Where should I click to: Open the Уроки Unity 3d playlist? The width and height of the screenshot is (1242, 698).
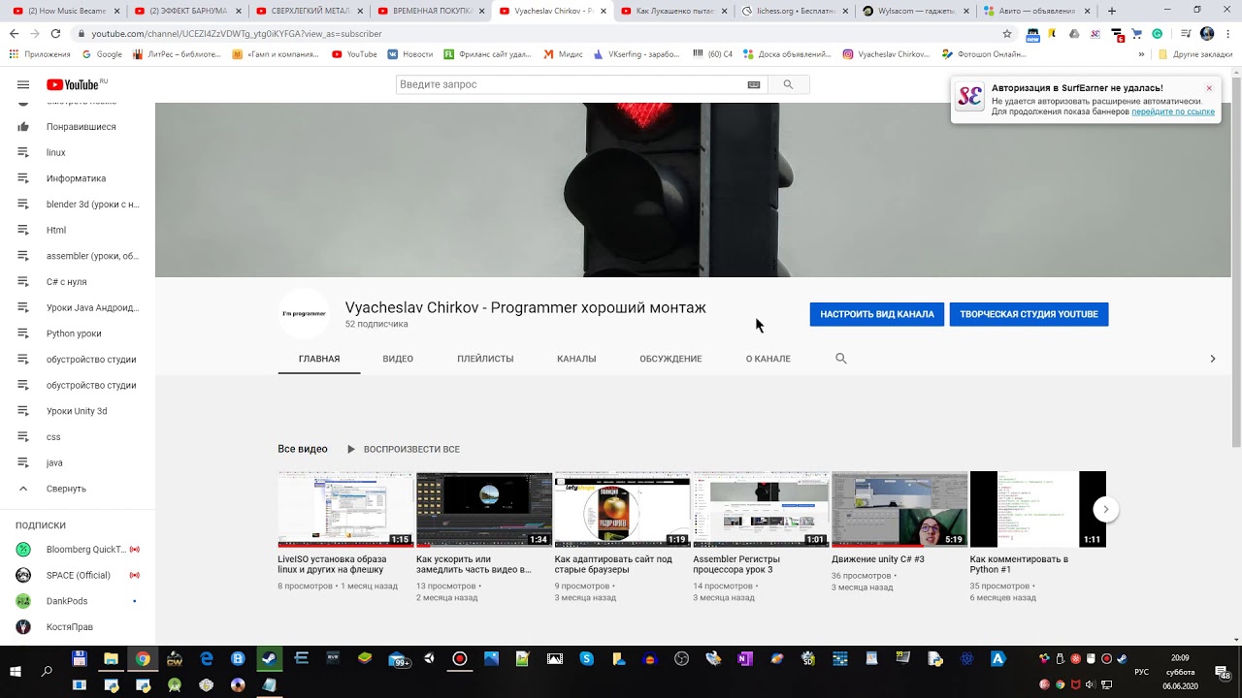pyautogui.click(x=78, y=411)
